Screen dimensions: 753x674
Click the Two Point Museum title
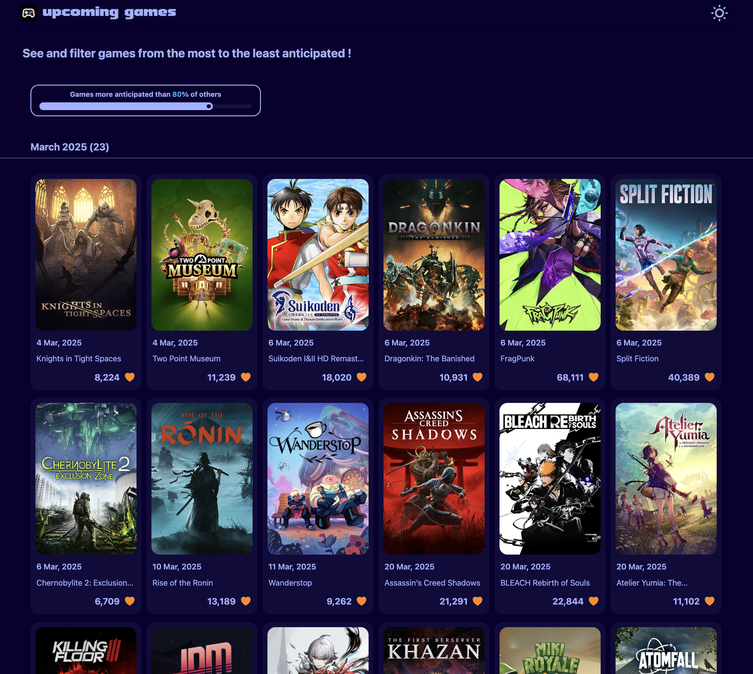click(186, 359)
